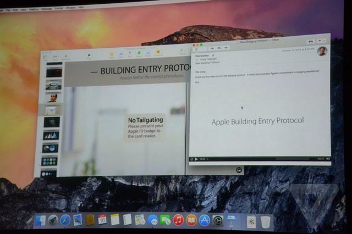
Task: Select the circular building slide thumbnail
Action: tap(53, 85)
